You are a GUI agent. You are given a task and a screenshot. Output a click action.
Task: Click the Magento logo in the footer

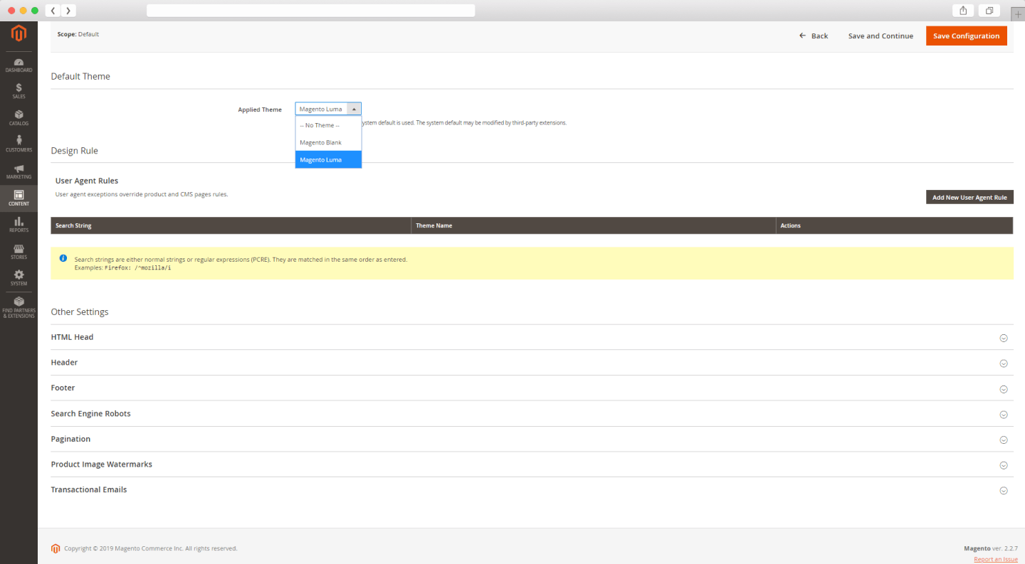[x=56, y=548]
